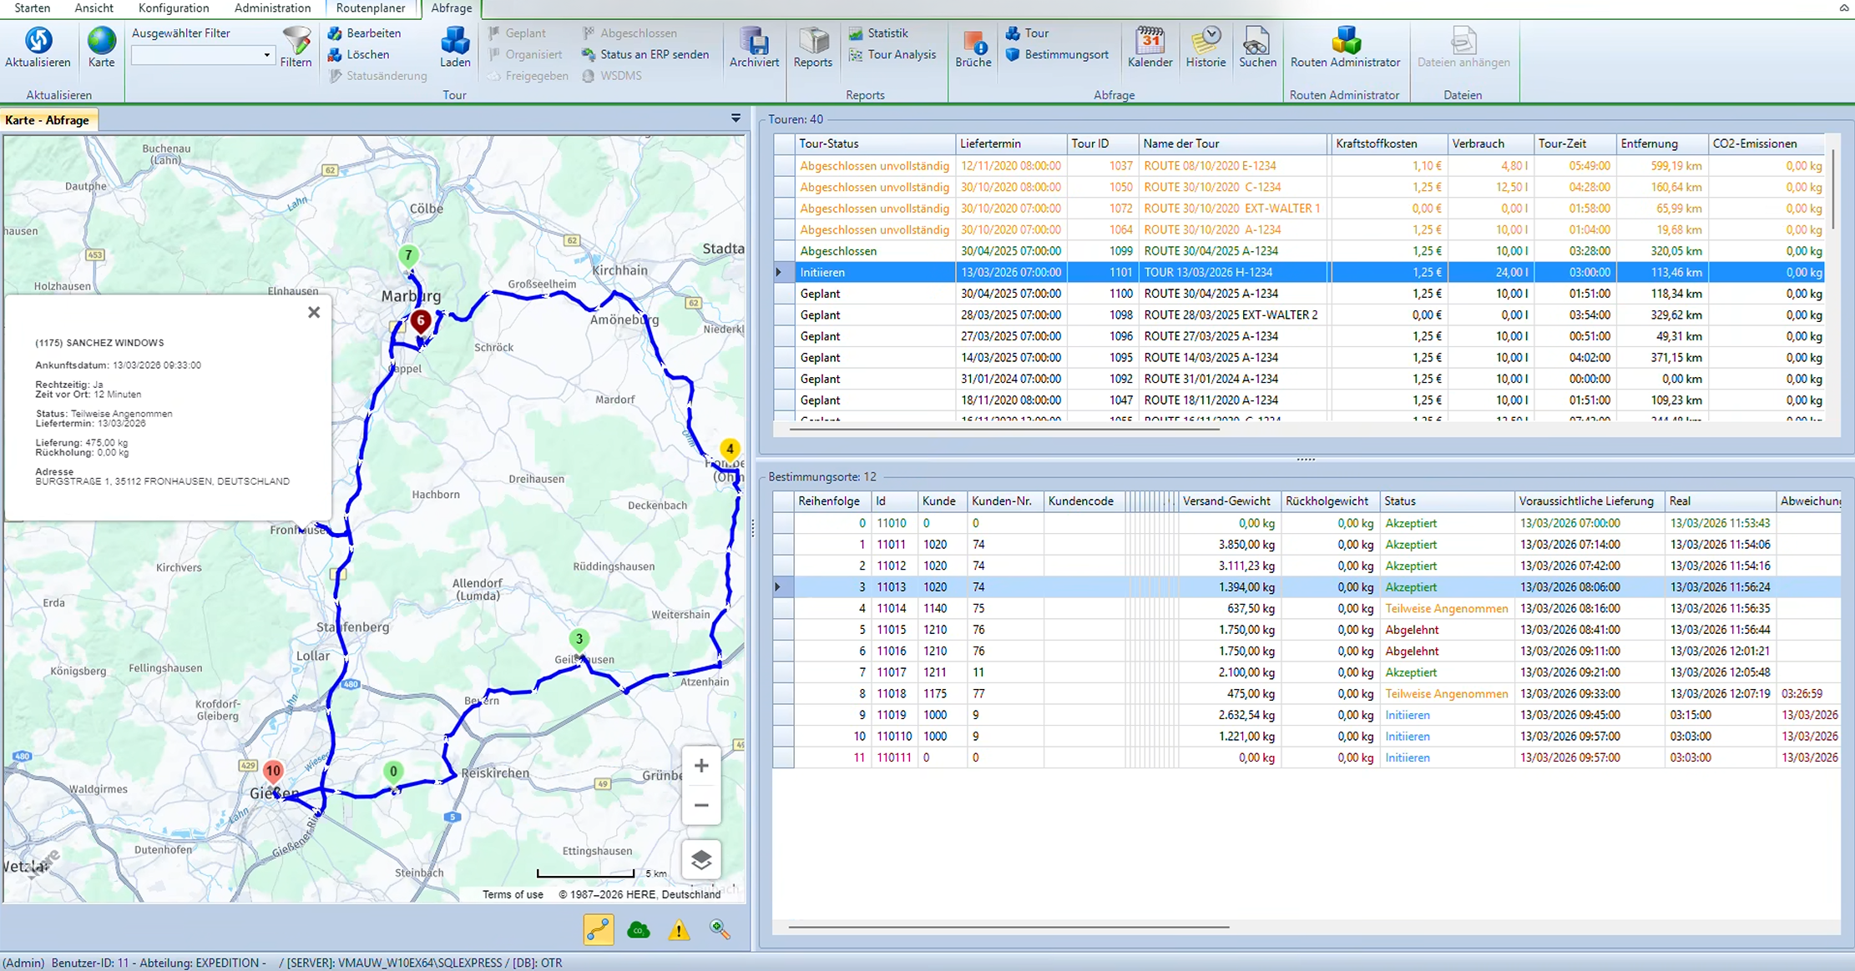
Task: Click red map marker 6
Action: (421, 322)
